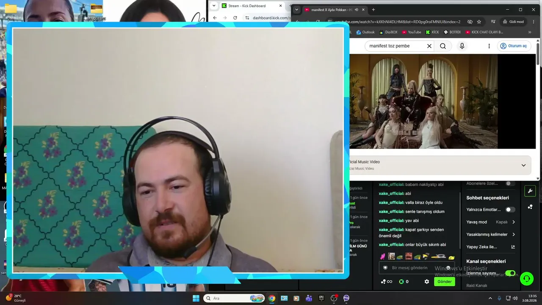
Task: Click the Gizli mod incognito indicator
Action: point(514,22)
